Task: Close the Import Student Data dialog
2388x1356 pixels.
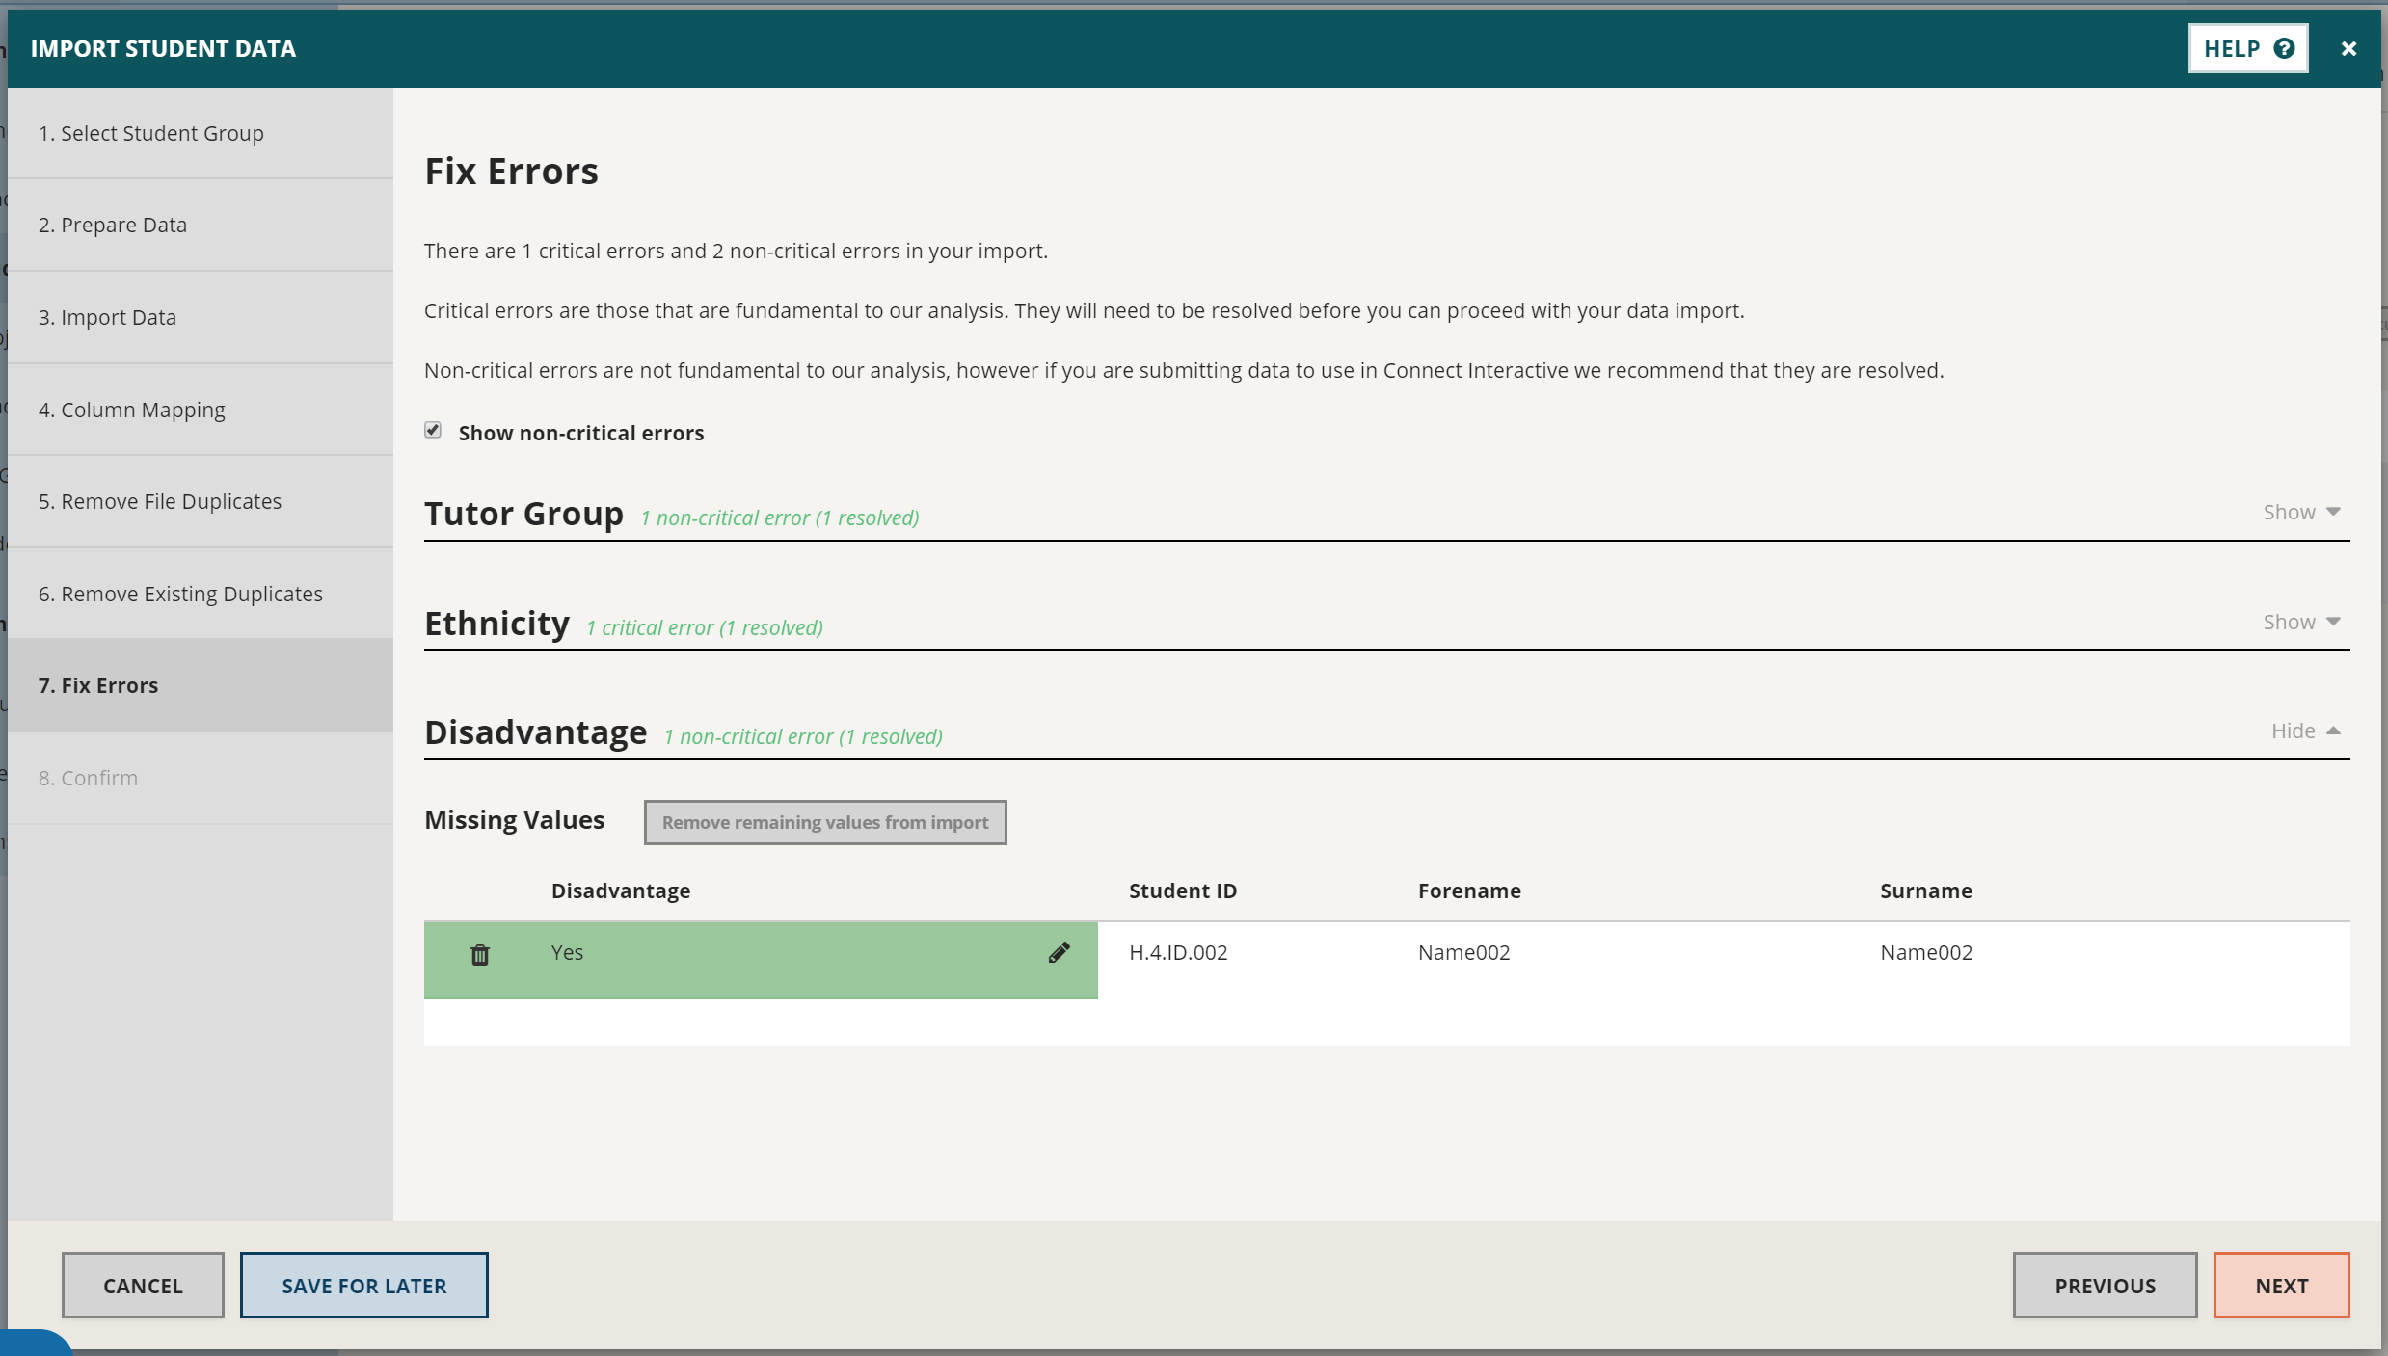Action: (x=2348, y=48)
